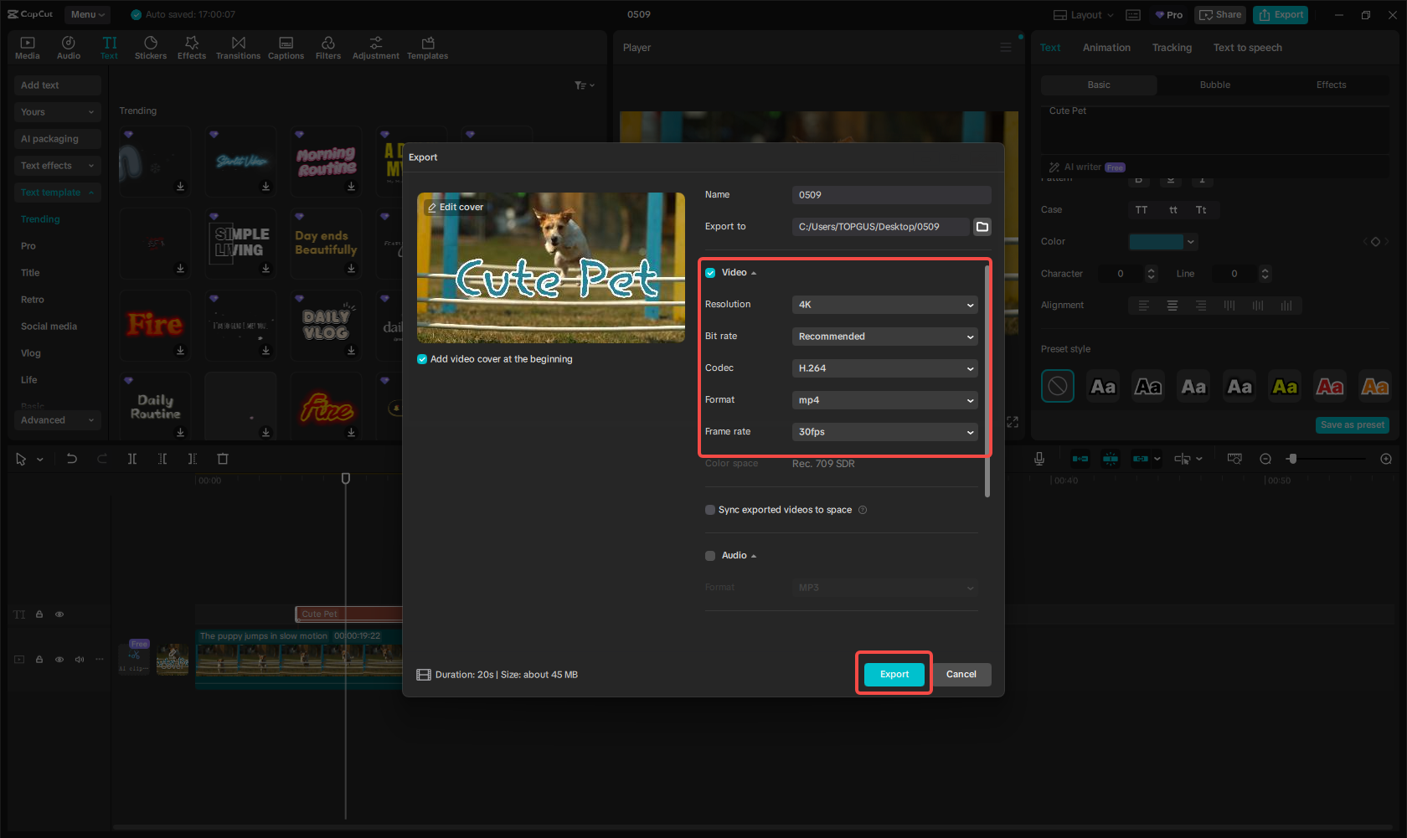The height and width of the screenshot is (838, 1407).
Task: Select the Split clip tool
Action: pos(132,459)
